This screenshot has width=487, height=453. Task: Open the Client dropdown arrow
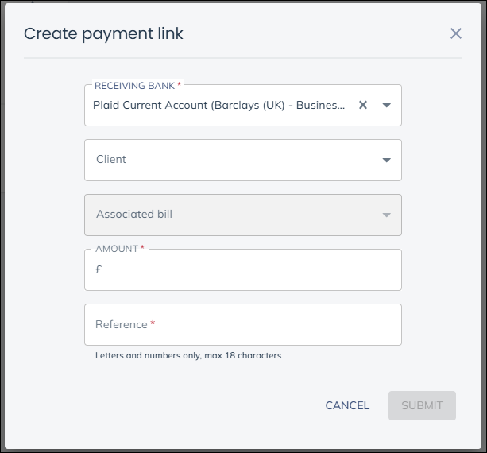click(x=387, y=160)
